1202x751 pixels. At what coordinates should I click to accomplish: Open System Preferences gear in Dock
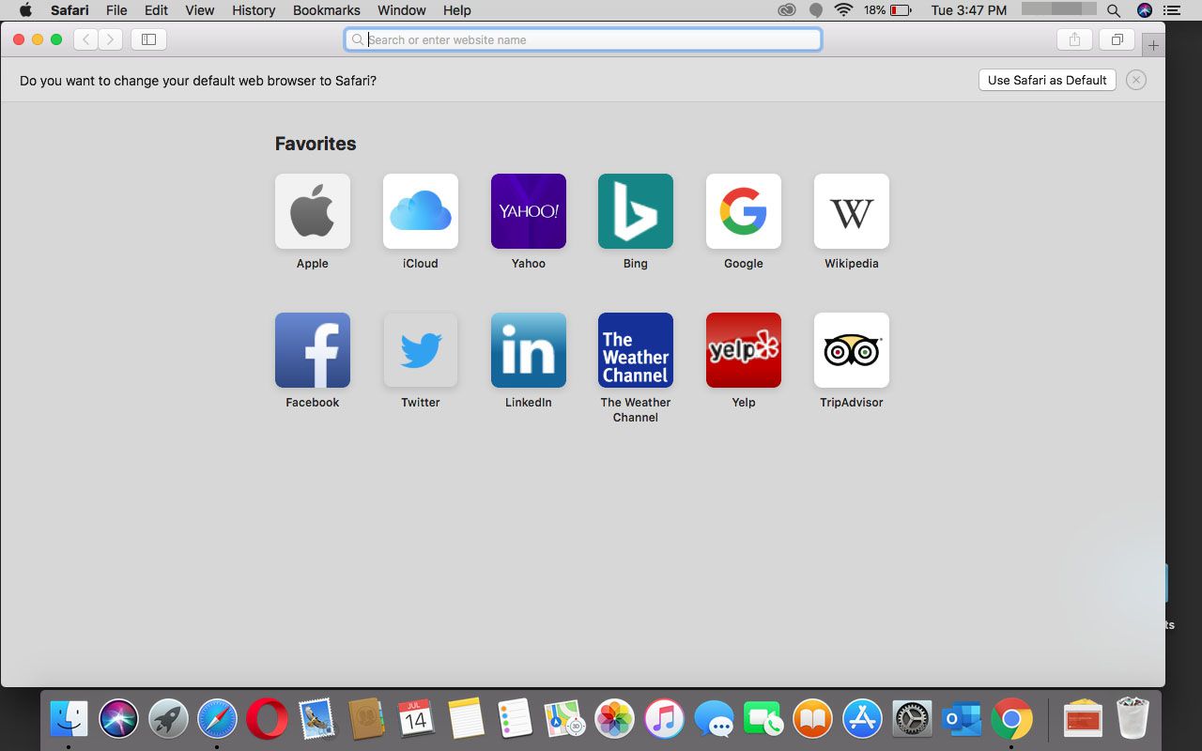(912, 720)
